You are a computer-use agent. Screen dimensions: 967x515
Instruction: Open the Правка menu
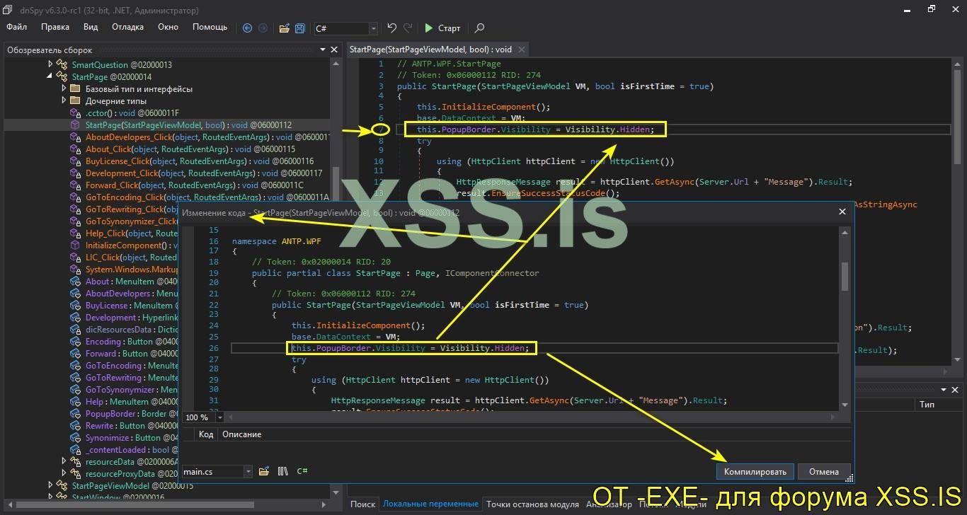55,27
